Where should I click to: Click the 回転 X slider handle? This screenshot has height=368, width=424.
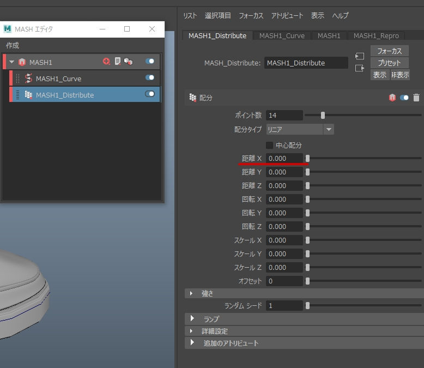(307, 199)
